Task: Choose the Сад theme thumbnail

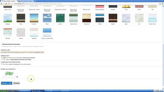Action: pos(152,7)
